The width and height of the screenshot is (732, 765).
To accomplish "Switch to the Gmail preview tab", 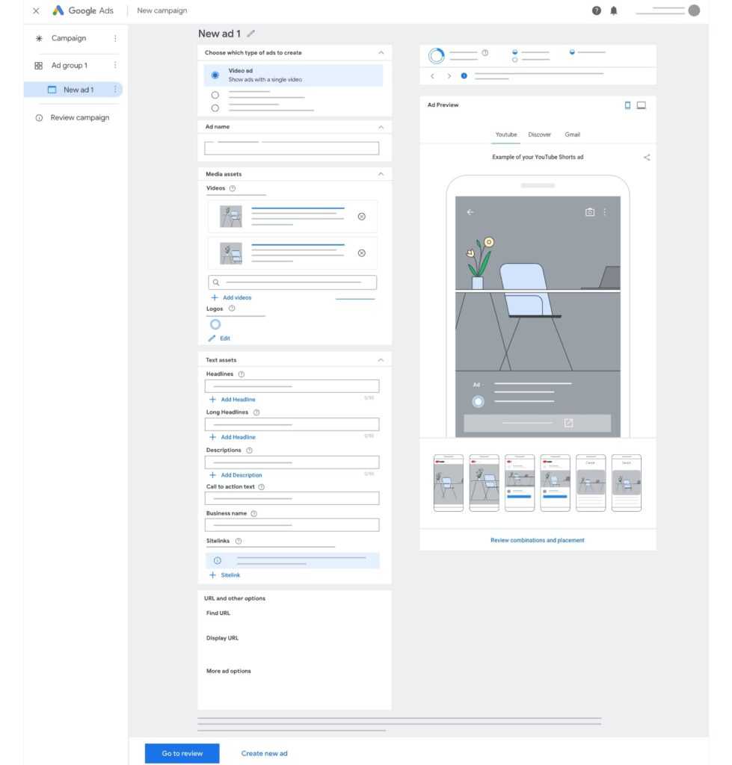I will coord(572,134).
